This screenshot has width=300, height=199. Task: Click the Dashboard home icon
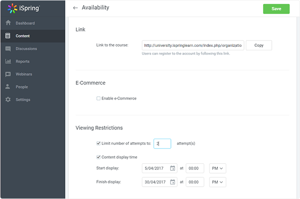8,23
